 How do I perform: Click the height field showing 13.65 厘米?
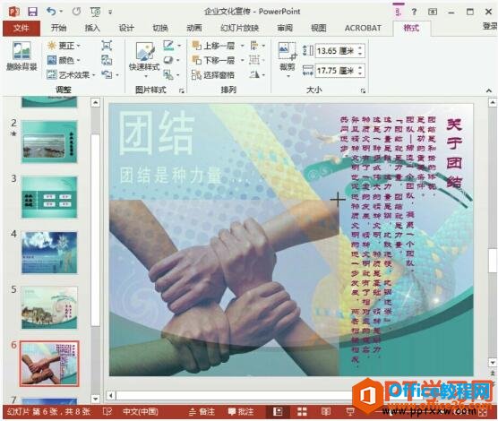[x=336, y=51]
